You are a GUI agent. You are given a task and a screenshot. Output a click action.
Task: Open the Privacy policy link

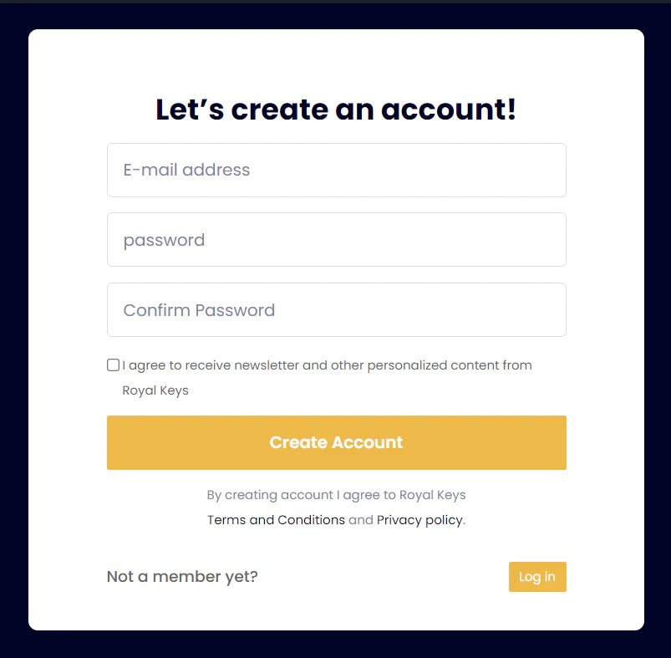click(419, 520)
